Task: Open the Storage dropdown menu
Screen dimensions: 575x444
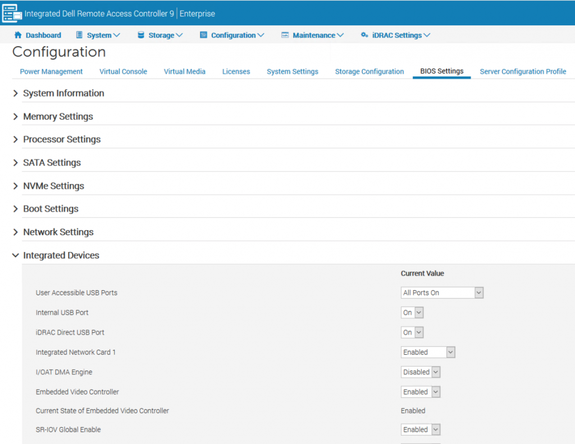Action: 160,35
